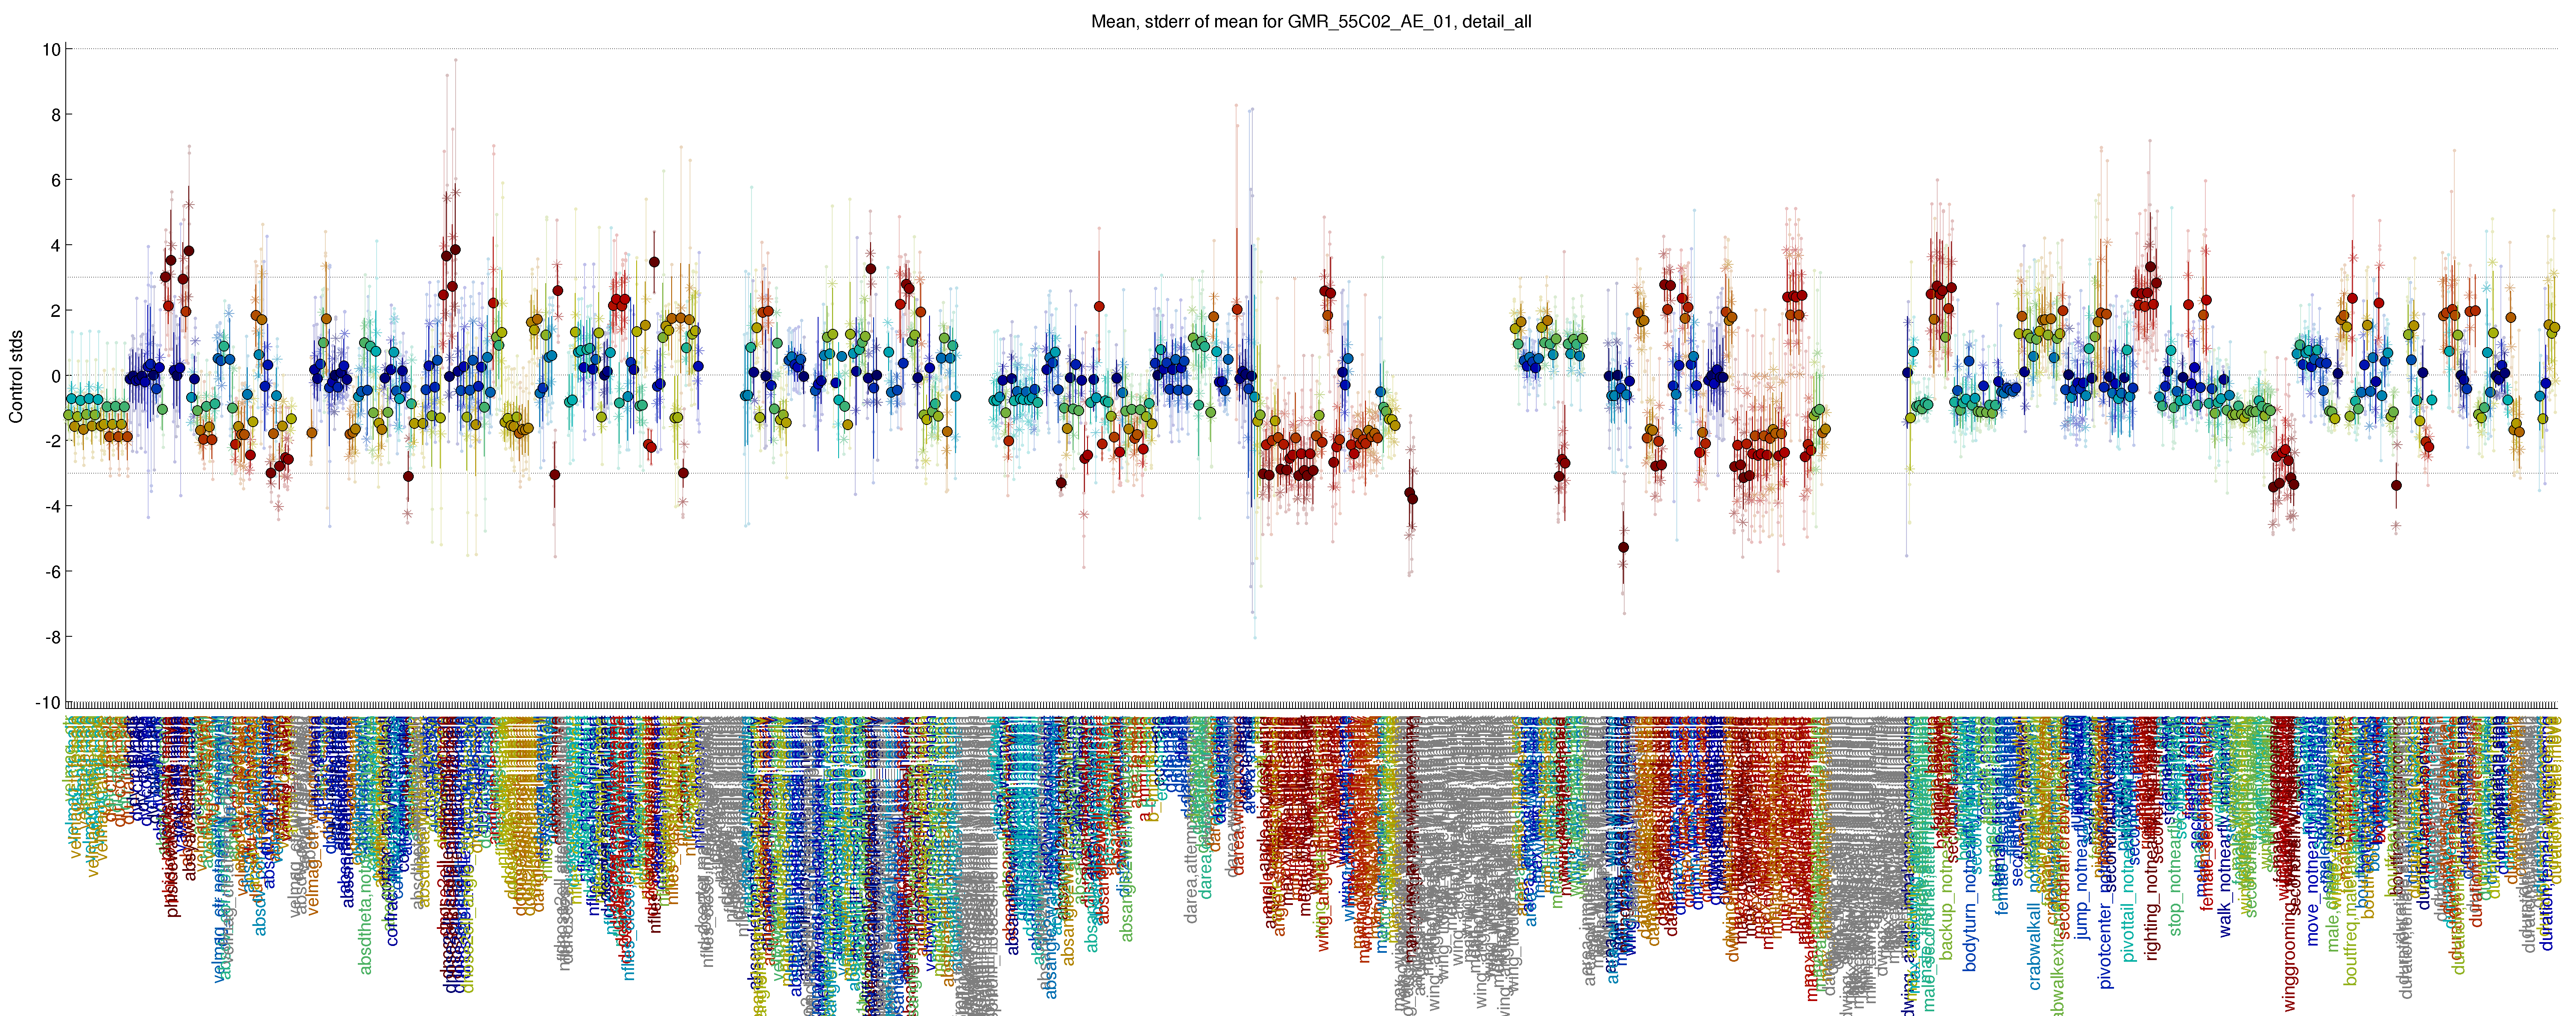Click the y-axis tick label 0

pyautogui.click(x=56, y=376)
